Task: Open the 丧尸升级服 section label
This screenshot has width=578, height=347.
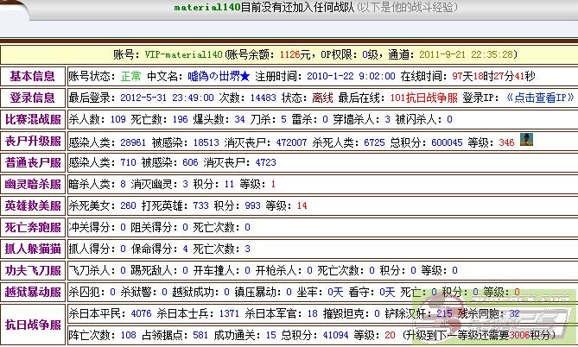Action: [x=32, y=142]
